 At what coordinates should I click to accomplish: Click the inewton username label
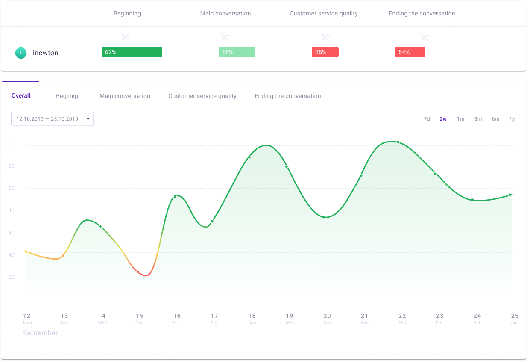tap(45, 53)
